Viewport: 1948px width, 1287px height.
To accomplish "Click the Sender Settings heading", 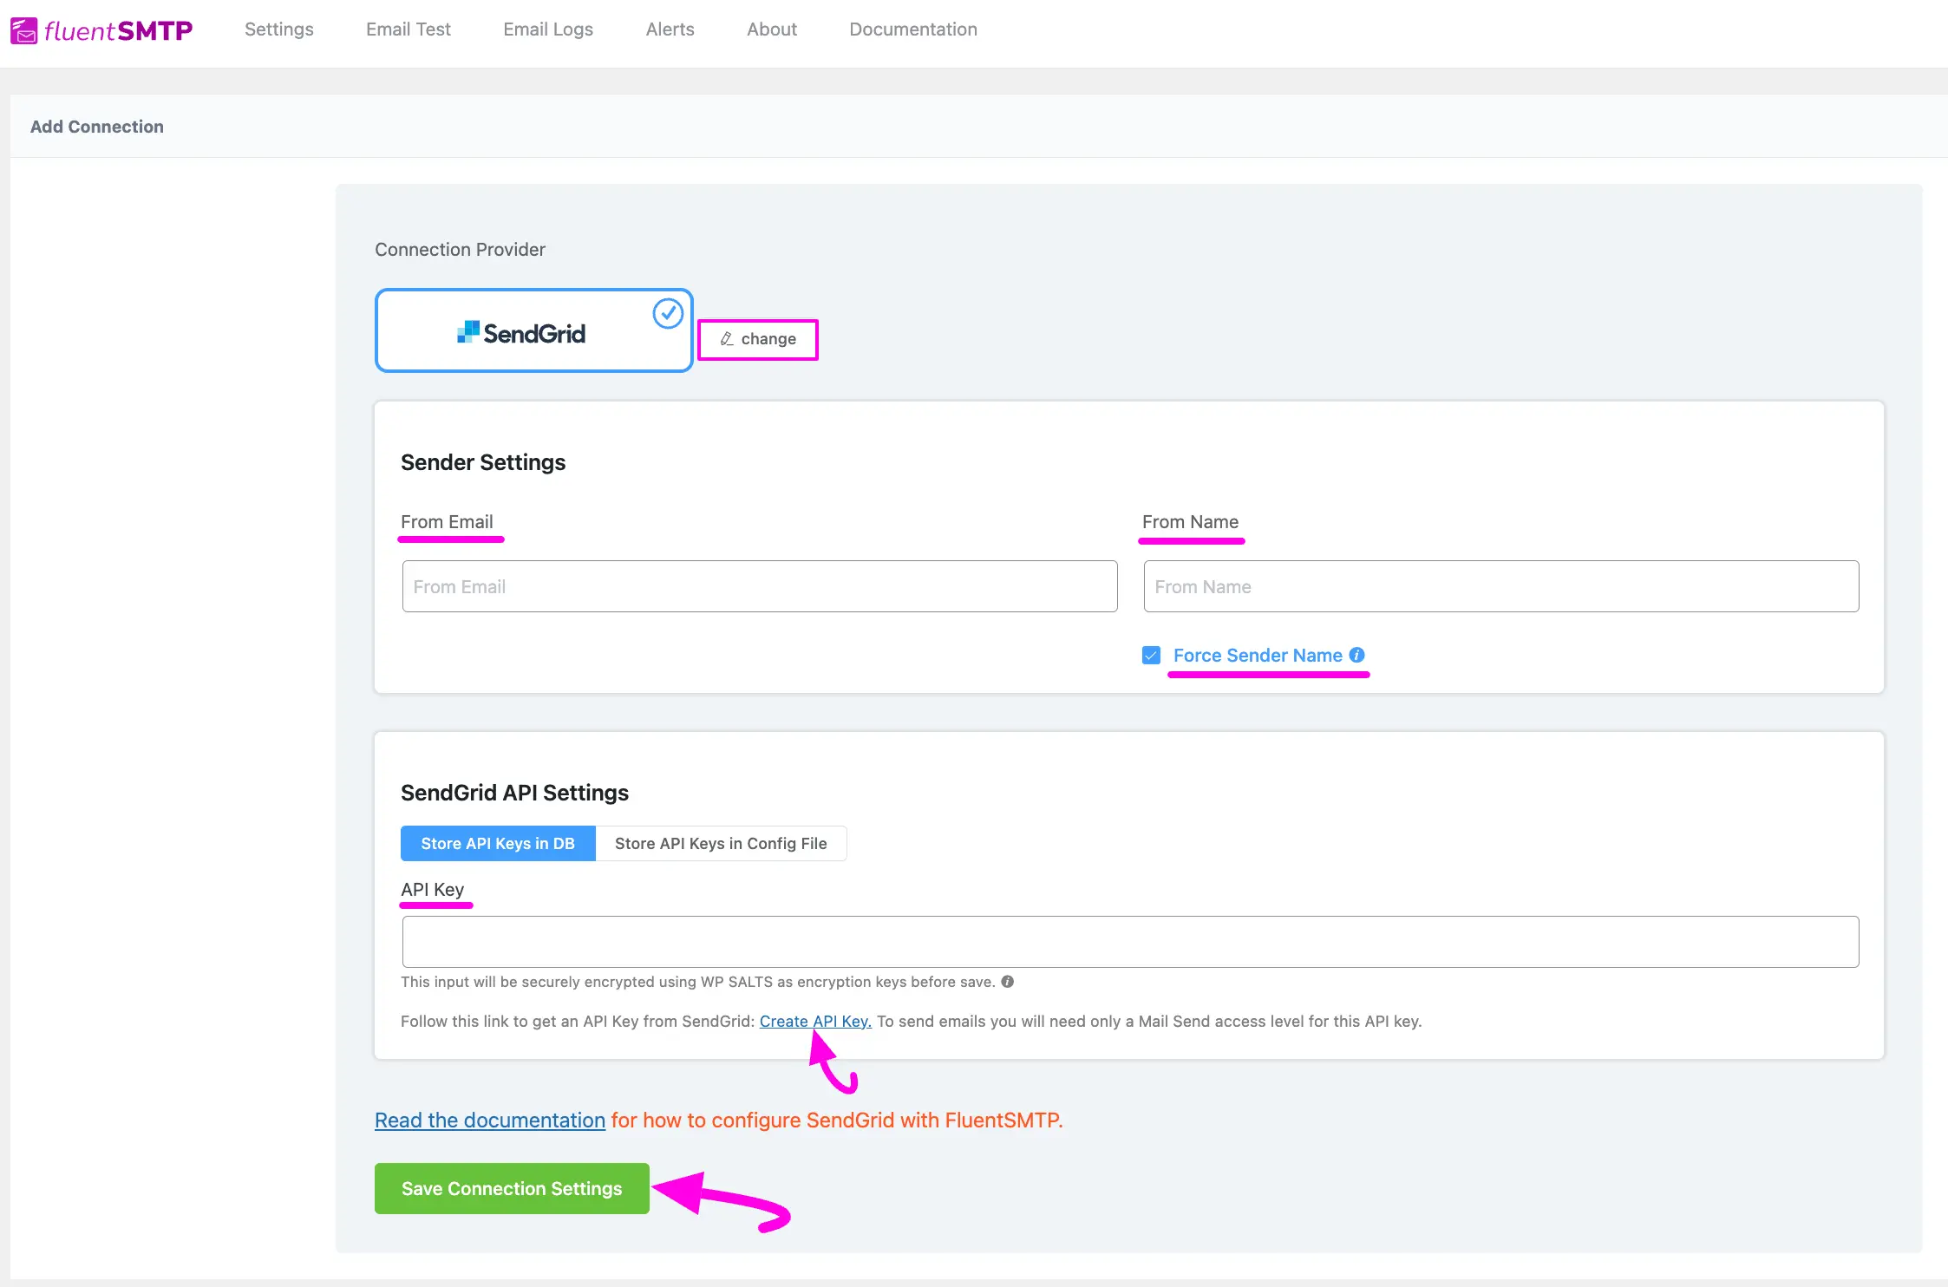I will pos(483,462).
